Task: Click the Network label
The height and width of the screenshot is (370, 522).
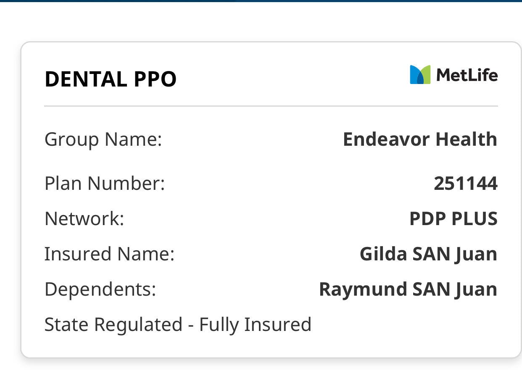Action: coord(84,219)
